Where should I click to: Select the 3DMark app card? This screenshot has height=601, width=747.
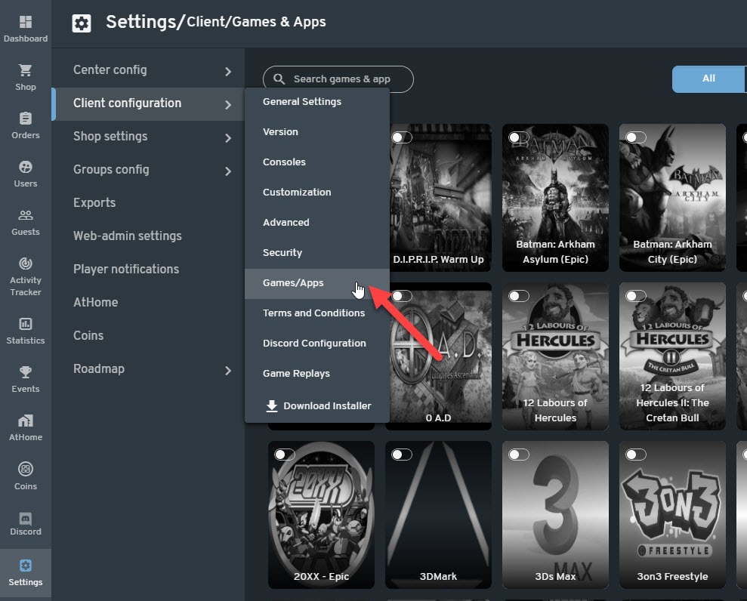(x=438, y=515)
